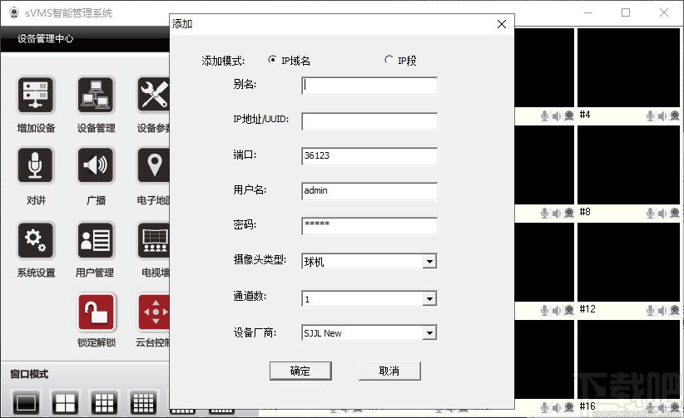This screenshot has height=418, width=684.
Task: Click camera snapshot icon under pane #12
Action: [x=675, y=310]
